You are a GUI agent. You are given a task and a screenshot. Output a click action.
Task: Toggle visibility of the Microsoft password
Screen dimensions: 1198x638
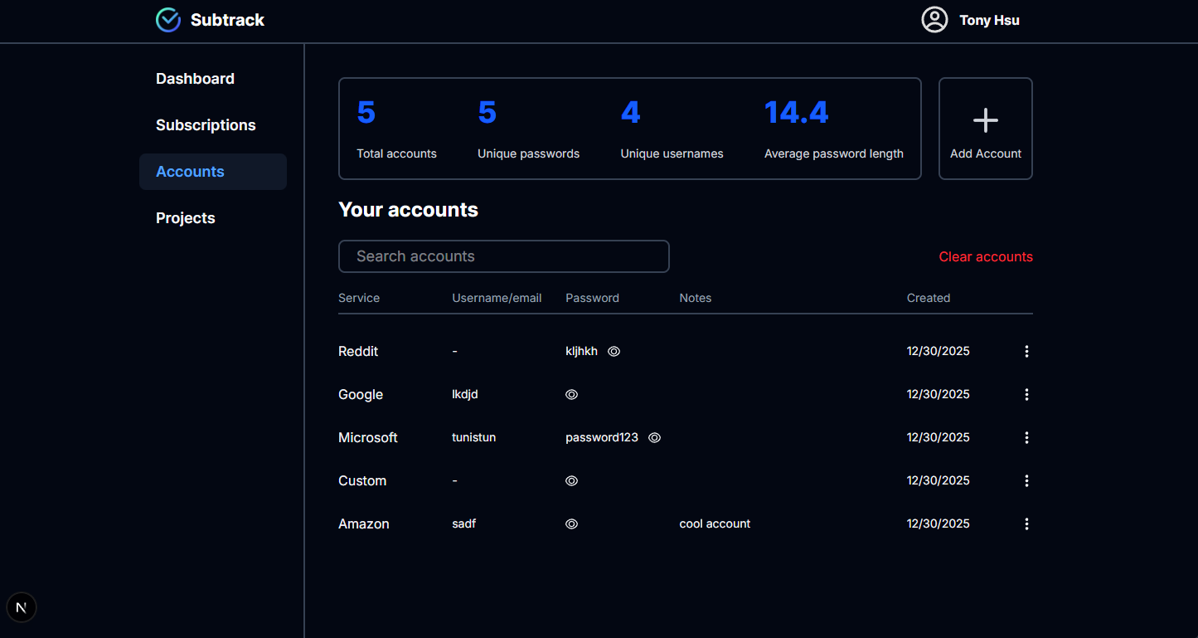(x=654, y=438)
